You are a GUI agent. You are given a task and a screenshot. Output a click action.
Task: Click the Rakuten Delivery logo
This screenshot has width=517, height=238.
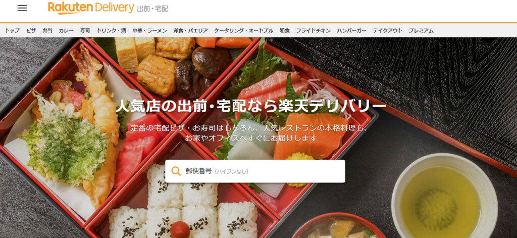(91, 8)
